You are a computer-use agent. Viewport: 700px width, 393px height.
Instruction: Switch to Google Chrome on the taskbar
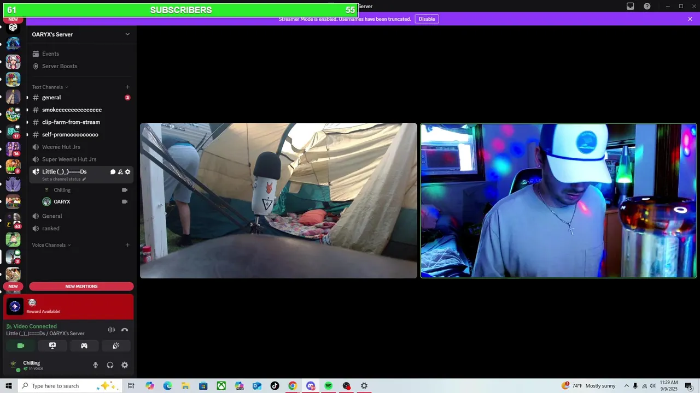point(293,386)
